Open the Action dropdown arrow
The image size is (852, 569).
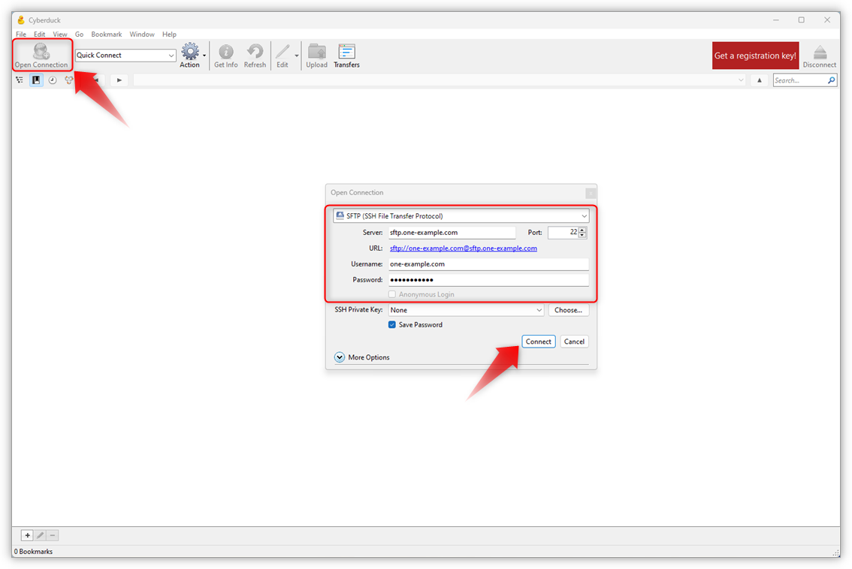click(x=204, y=56)
